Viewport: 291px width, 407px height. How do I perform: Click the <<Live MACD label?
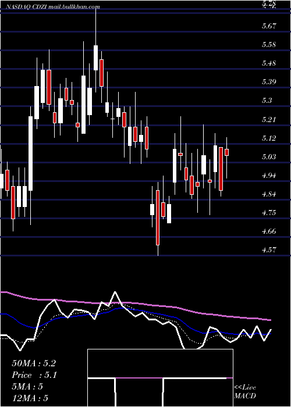coord(245,392)
